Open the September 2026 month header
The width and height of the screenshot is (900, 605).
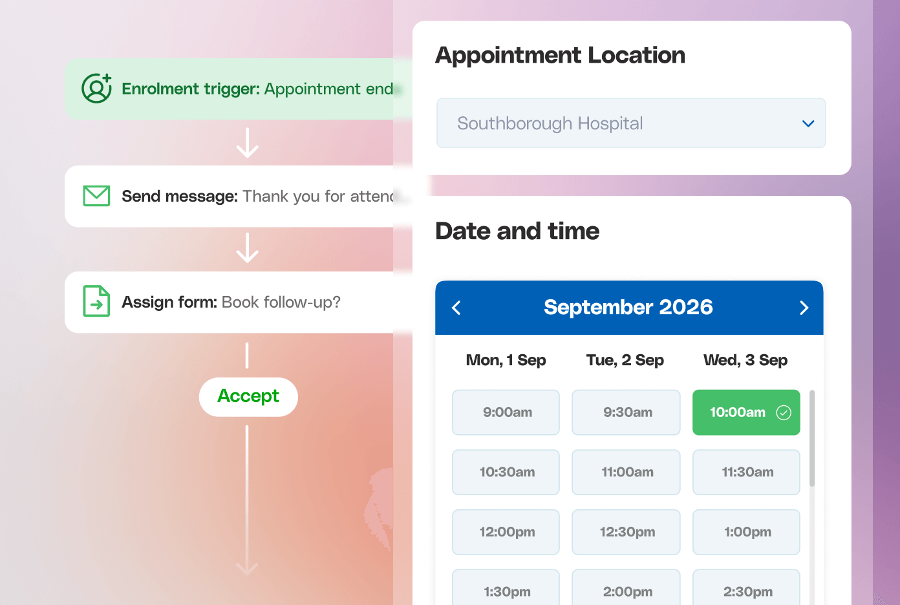pyautogui.click(x=628, y=307)
